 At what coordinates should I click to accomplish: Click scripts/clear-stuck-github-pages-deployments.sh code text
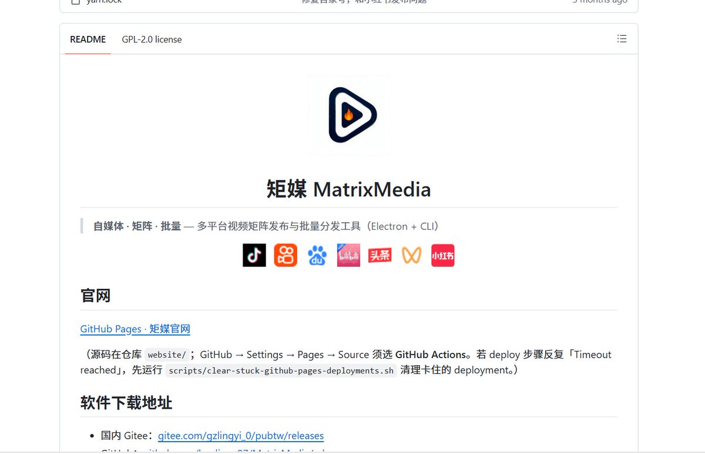point(280,370)
